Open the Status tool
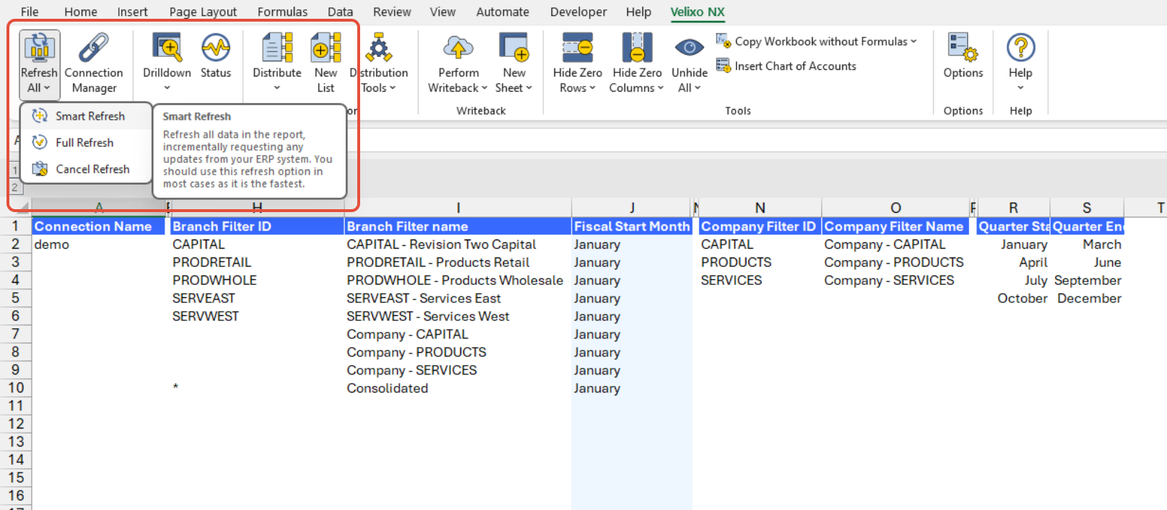The width and height of the screenshot is (1167, 510). pos(216,56)
